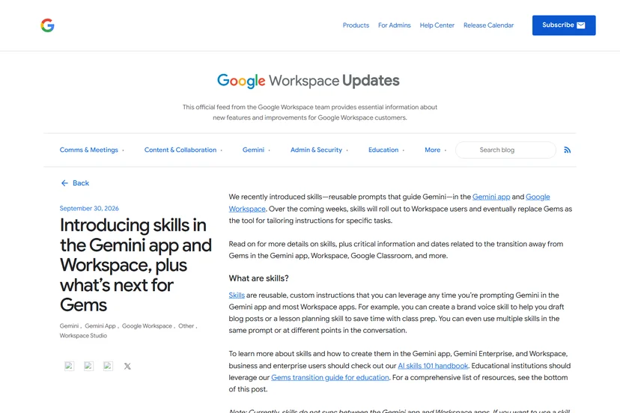Open the Skills link
620x413 pixels.
[237, 296]
